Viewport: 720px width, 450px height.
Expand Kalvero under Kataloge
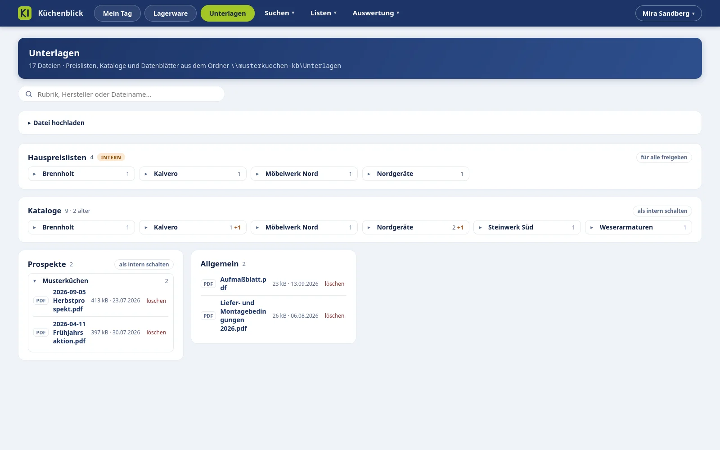193,227
